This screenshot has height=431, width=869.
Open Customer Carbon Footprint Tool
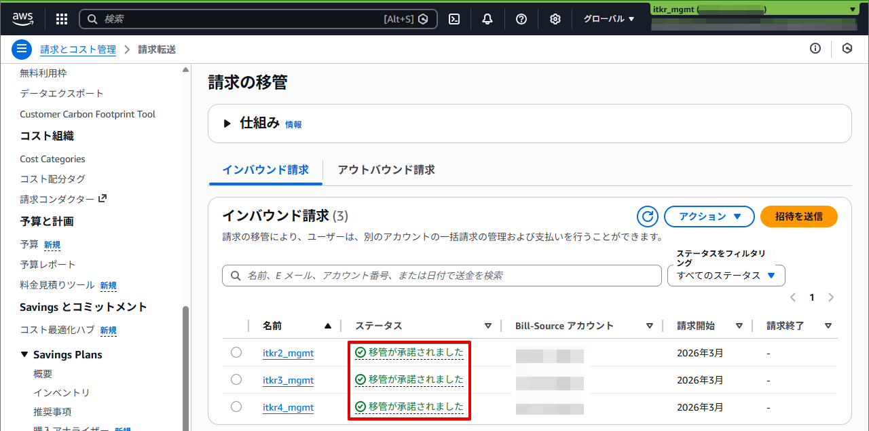(88, 114)
